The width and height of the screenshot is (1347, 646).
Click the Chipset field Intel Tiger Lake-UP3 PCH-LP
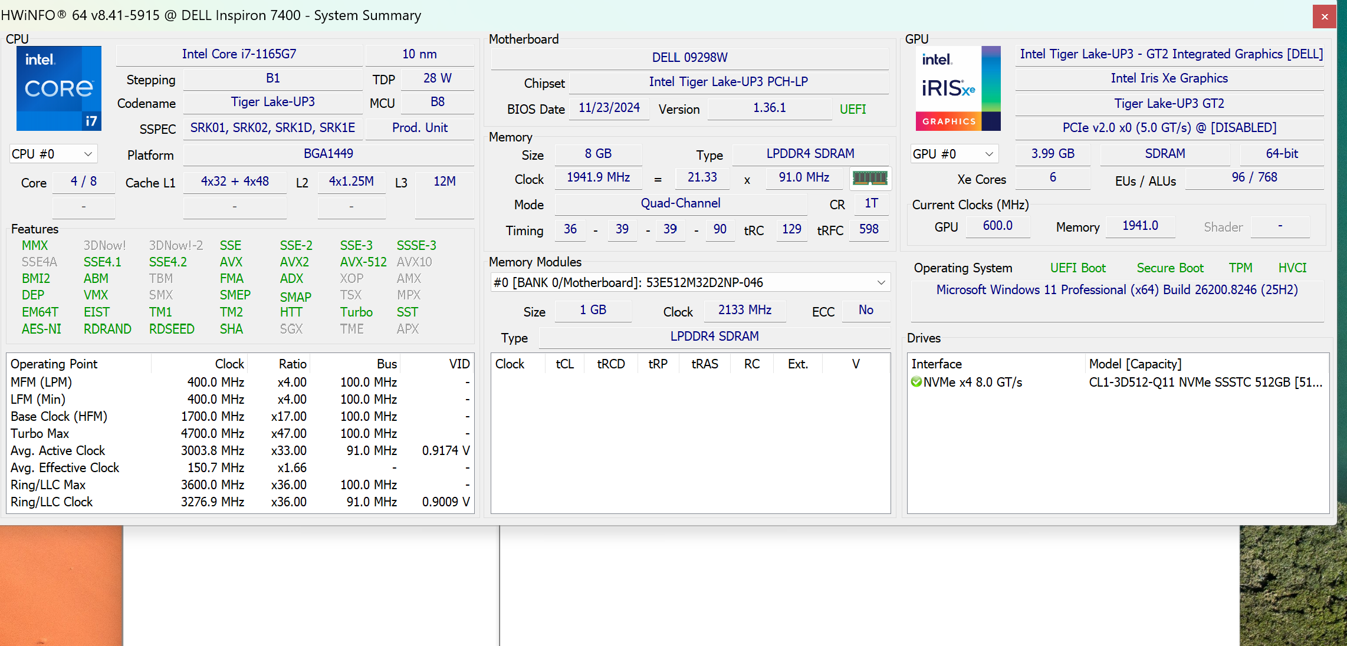click(x=728, y=82)
